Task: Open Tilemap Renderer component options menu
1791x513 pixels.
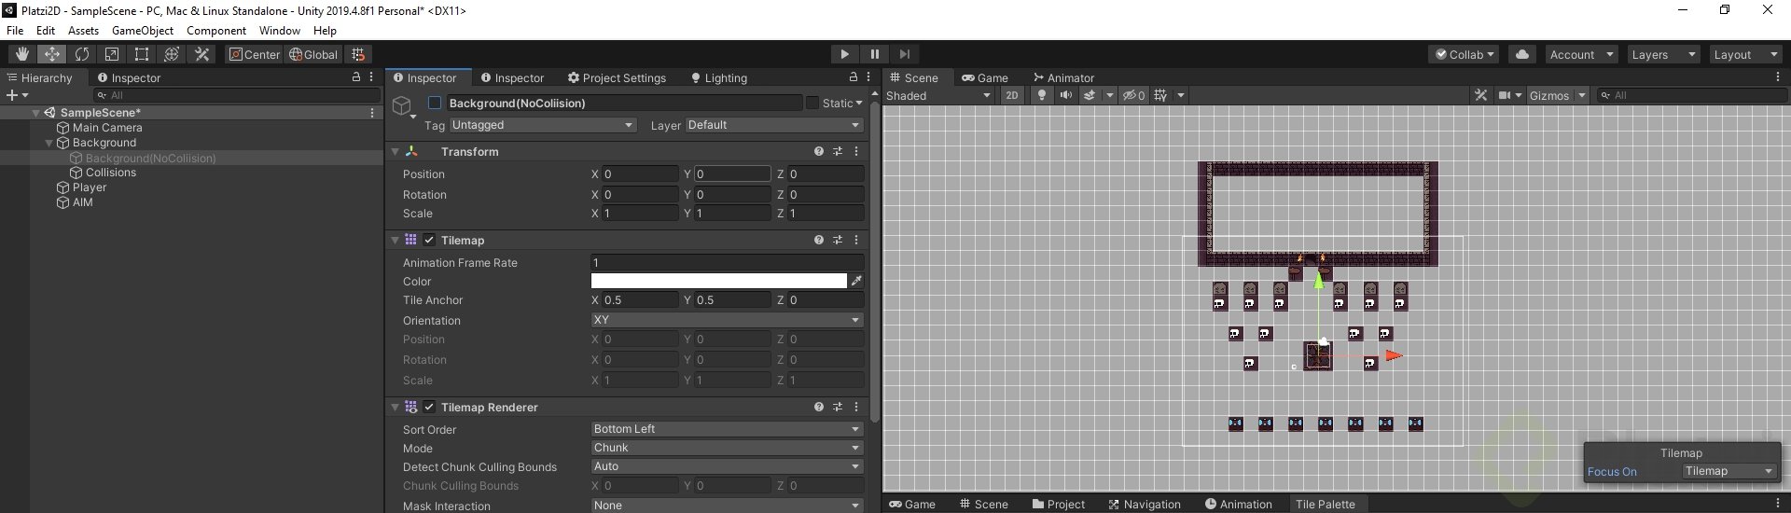Action: pyautogui.click(x=856, y=407)
